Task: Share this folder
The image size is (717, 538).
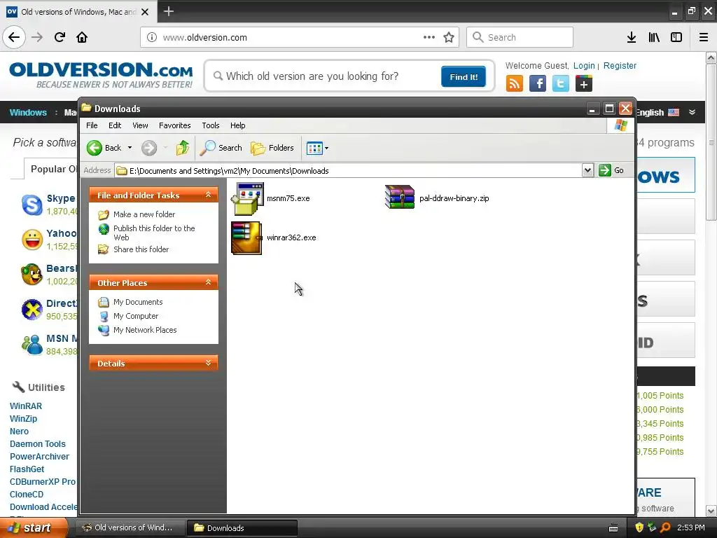Action: (x=141, y=249)
